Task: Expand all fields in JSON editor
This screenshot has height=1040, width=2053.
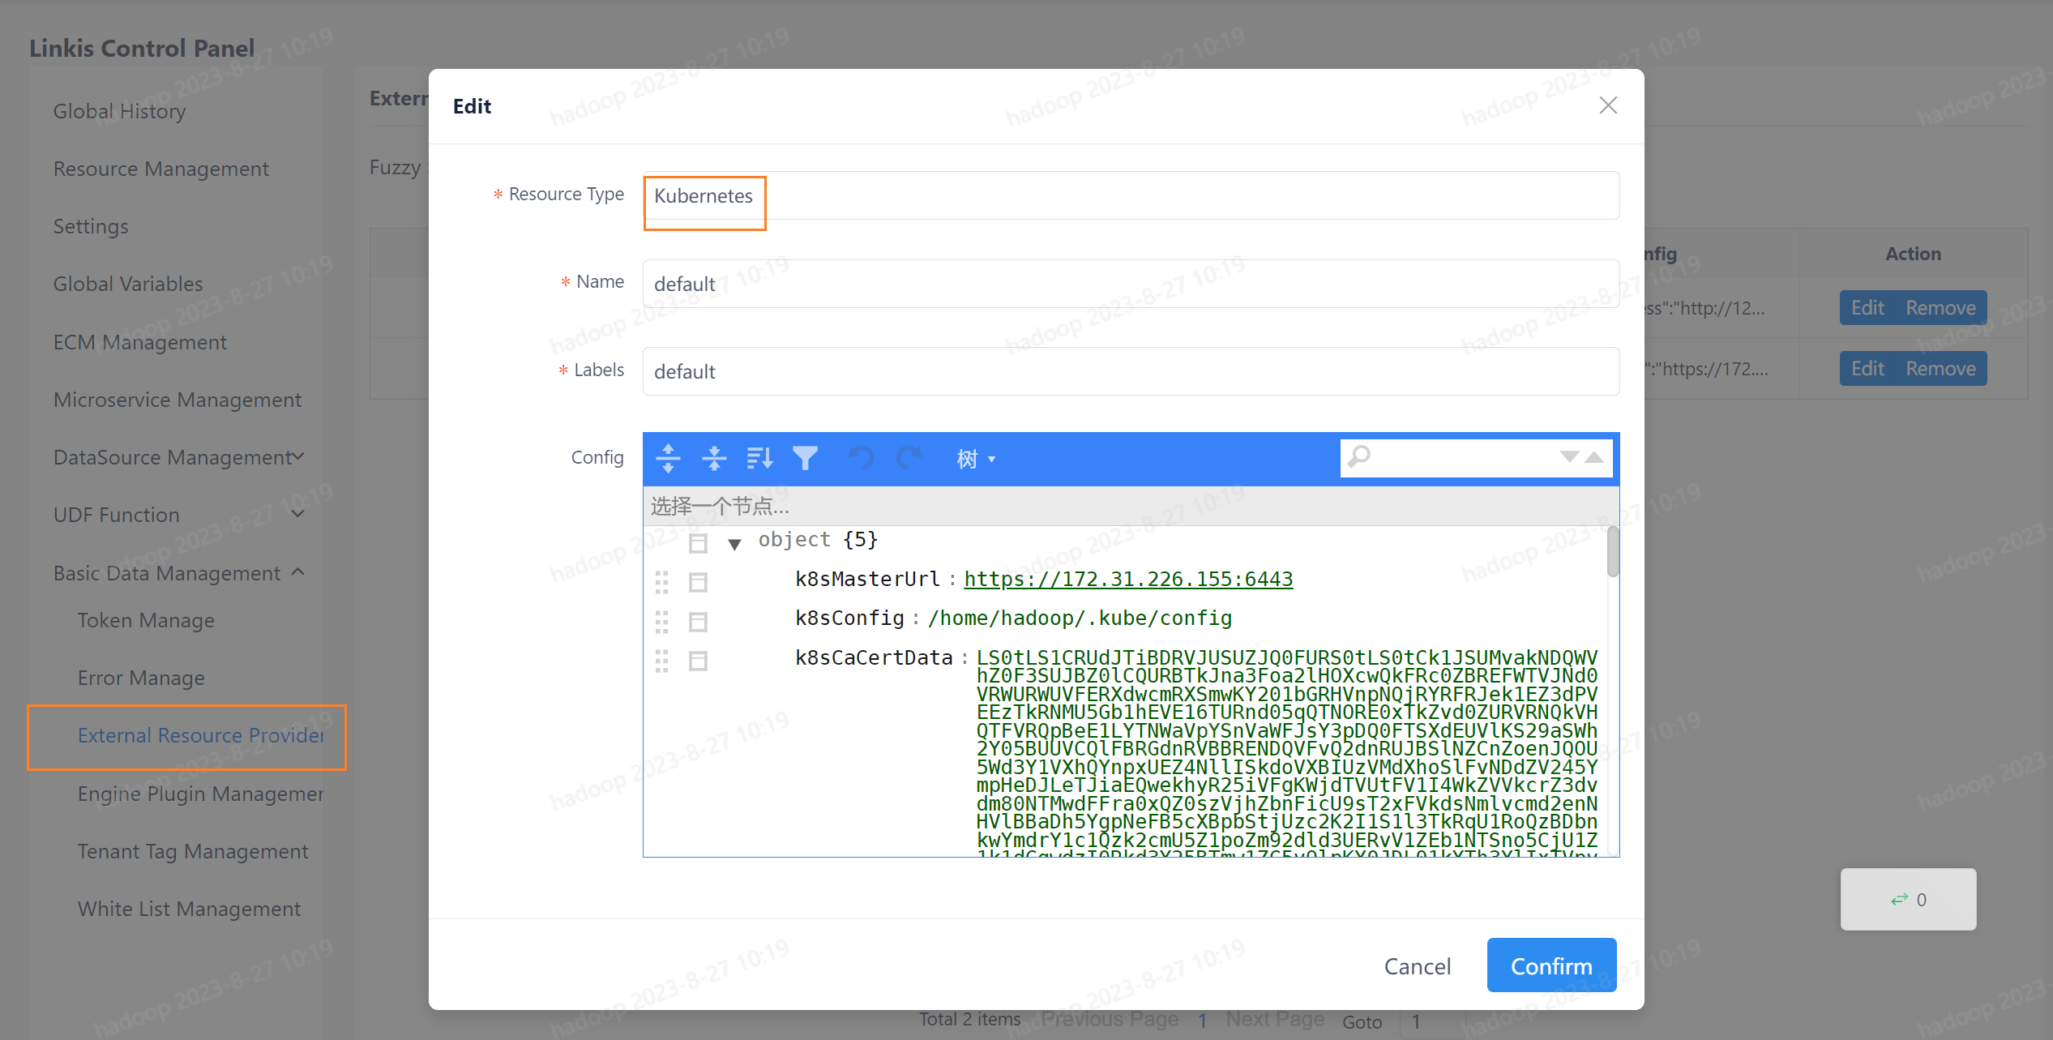Action: click(x=668, y=458)
